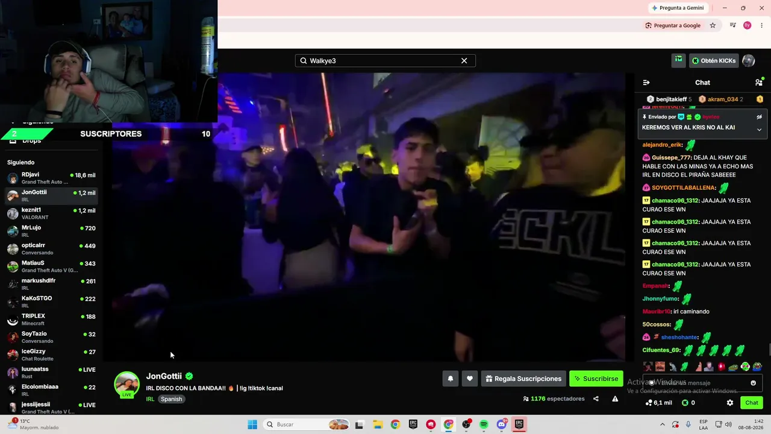Open Spotify from the taskbar
Image resolution: width=771 pixels, height=434 pixels.
[484, 424]
